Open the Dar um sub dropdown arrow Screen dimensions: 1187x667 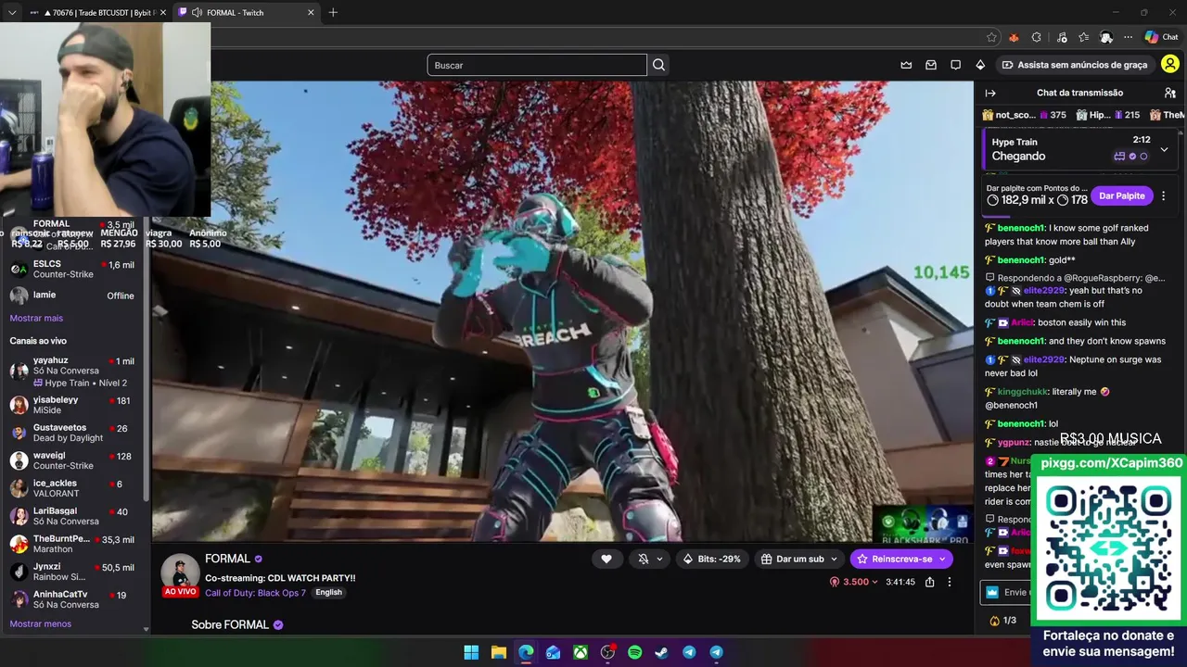pos(834,559)
